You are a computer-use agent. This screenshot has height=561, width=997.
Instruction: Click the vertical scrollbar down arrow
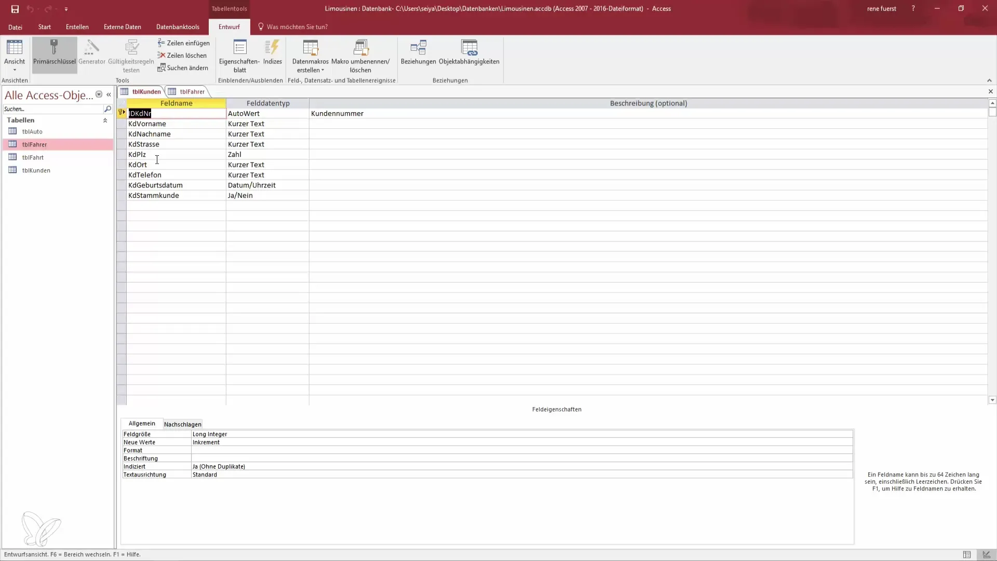click(992, 400)
